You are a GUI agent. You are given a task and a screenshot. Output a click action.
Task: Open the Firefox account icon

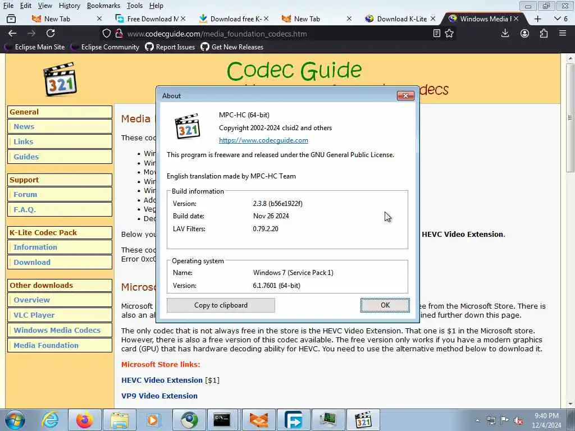525,33
